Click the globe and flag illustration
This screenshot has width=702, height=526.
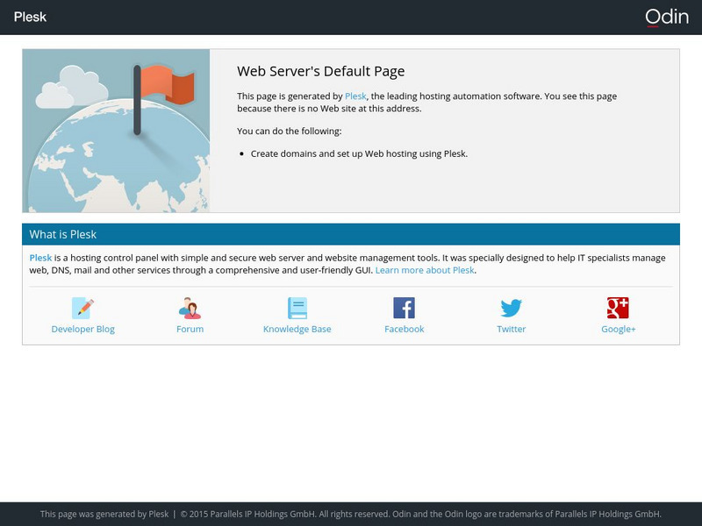coord(116,131)
